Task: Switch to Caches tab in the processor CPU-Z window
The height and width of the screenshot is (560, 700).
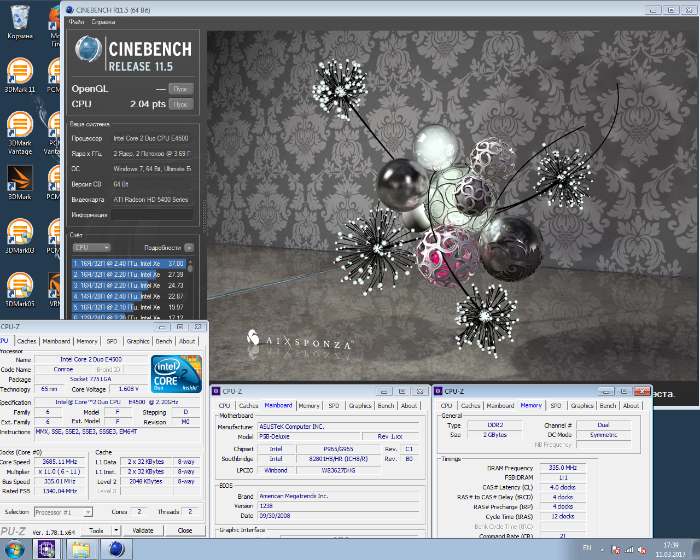Action: [27, 341]
